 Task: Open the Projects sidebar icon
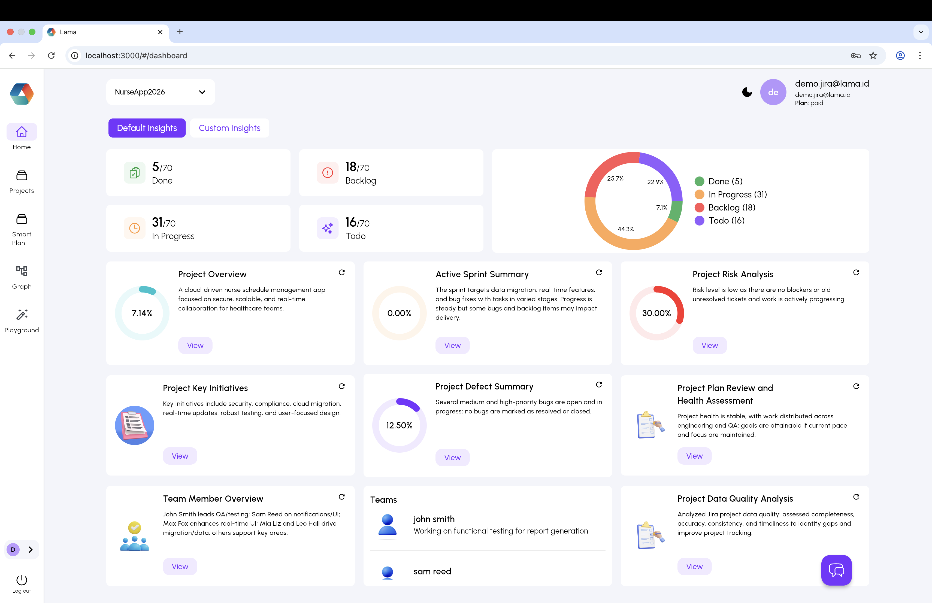point(22,176)
